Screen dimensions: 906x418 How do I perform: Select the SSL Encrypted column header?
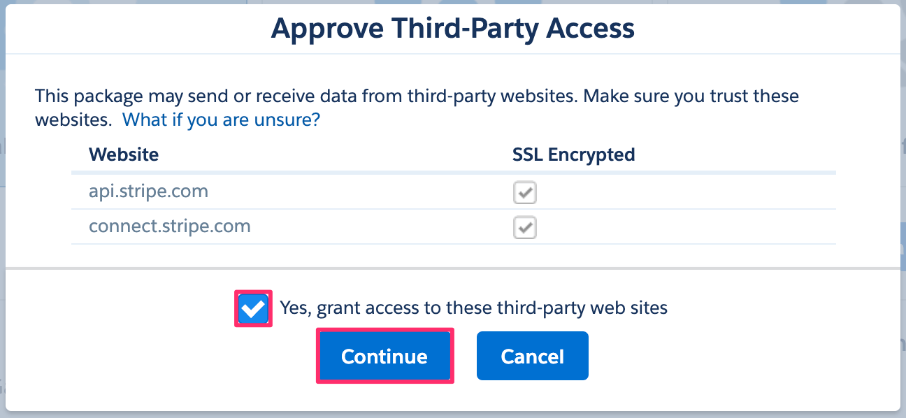click(x=574, y=154)
